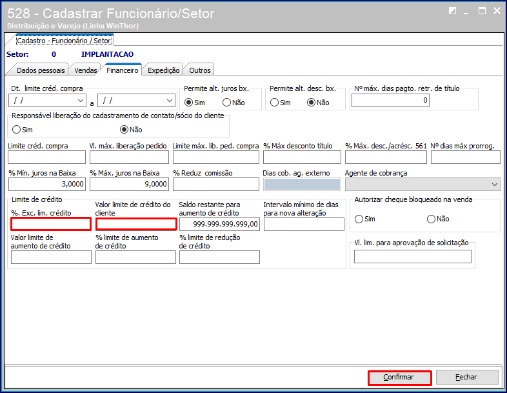Click the Setor: label
507x393 pixels.
17,54
